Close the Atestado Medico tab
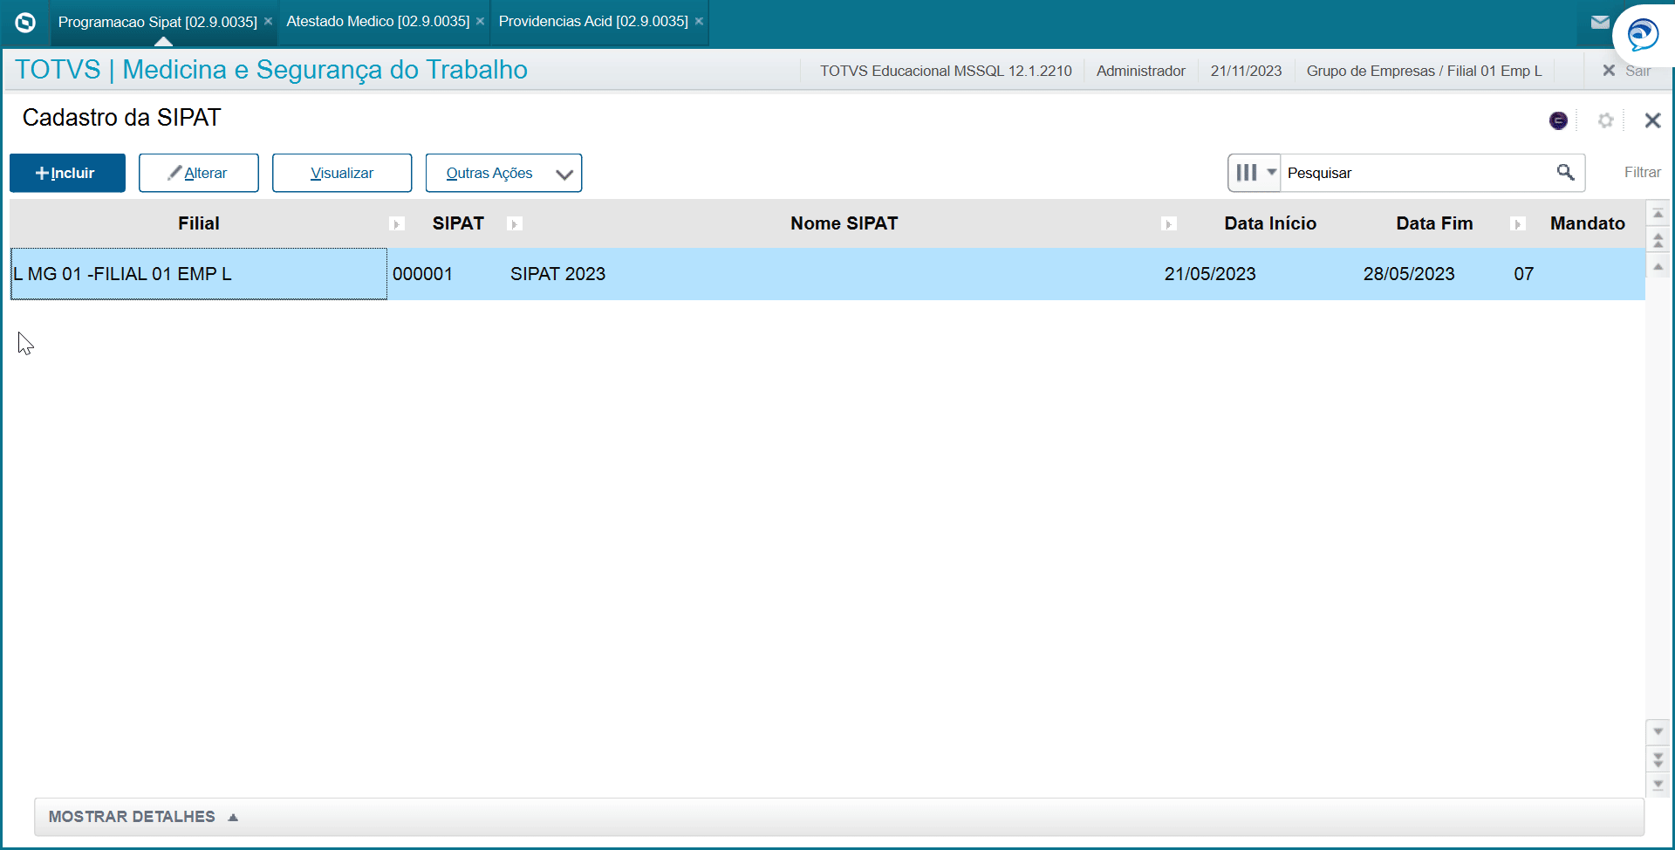Viewport: 1675px width, 850px height. pyautogui.click(x=480, y=21)
